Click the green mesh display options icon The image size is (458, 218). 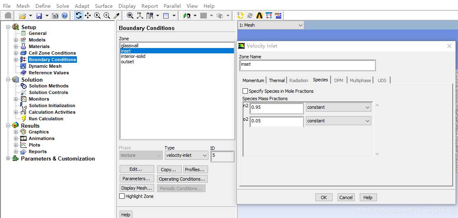[x=187, y=16]
